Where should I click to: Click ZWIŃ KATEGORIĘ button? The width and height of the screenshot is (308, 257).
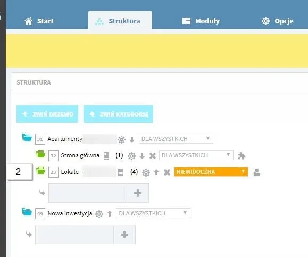click(x=119, y=114)
